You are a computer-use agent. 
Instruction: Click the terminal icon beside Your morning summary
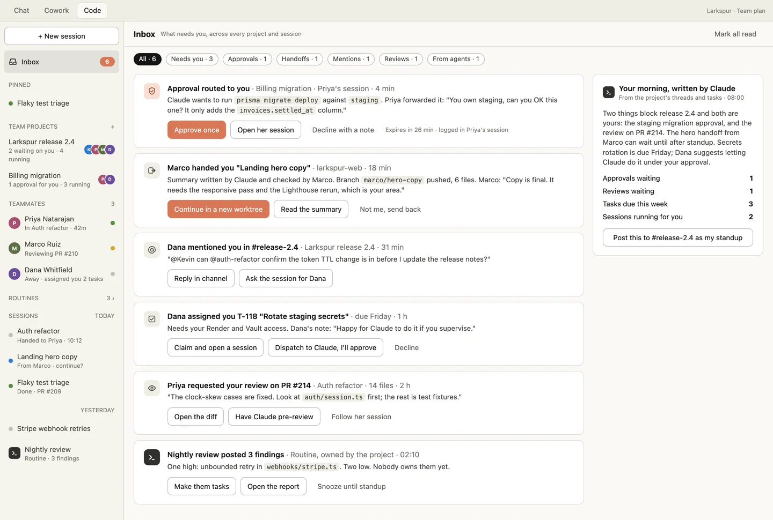coord(609,92)
